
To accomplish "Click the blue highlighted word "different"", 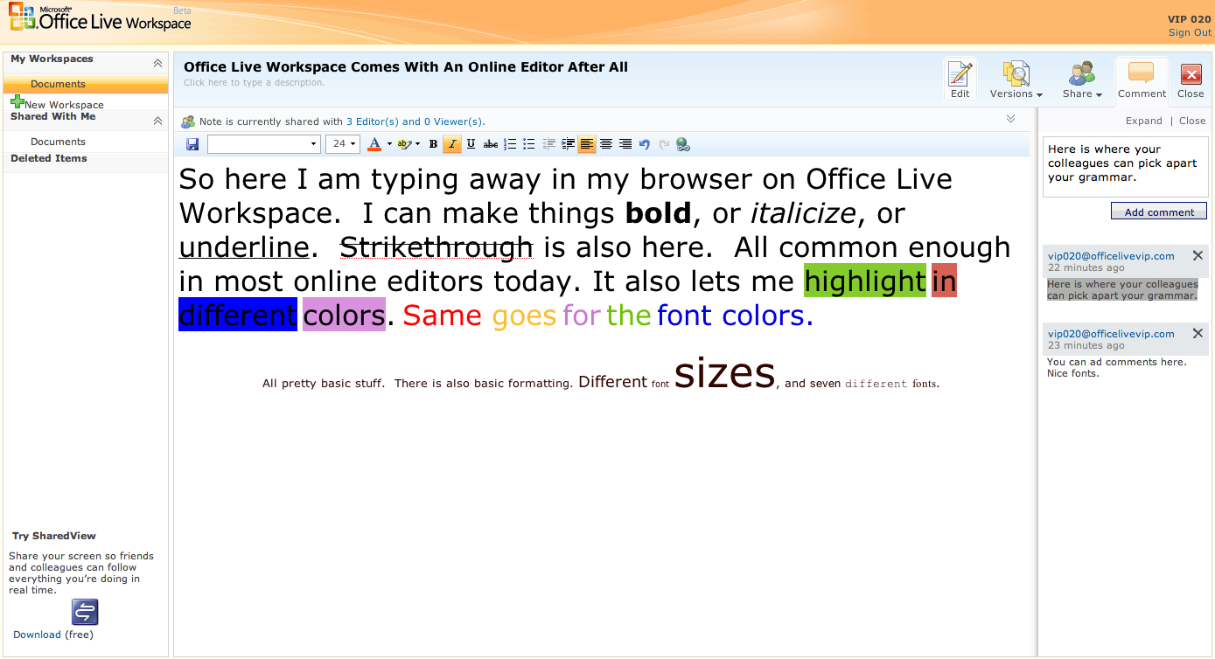I will 238,315.
